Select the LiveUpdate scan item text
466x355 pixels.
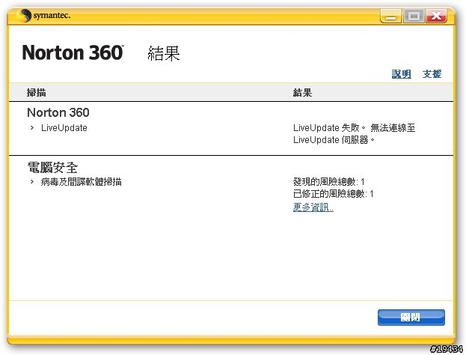pos(64,128)
